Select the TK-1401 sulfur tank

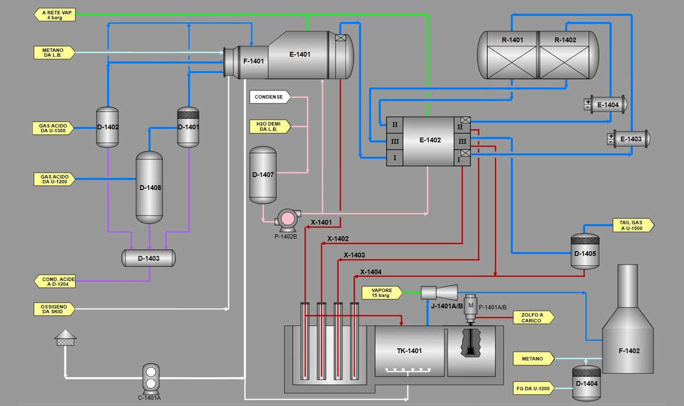tap(409, 351)
